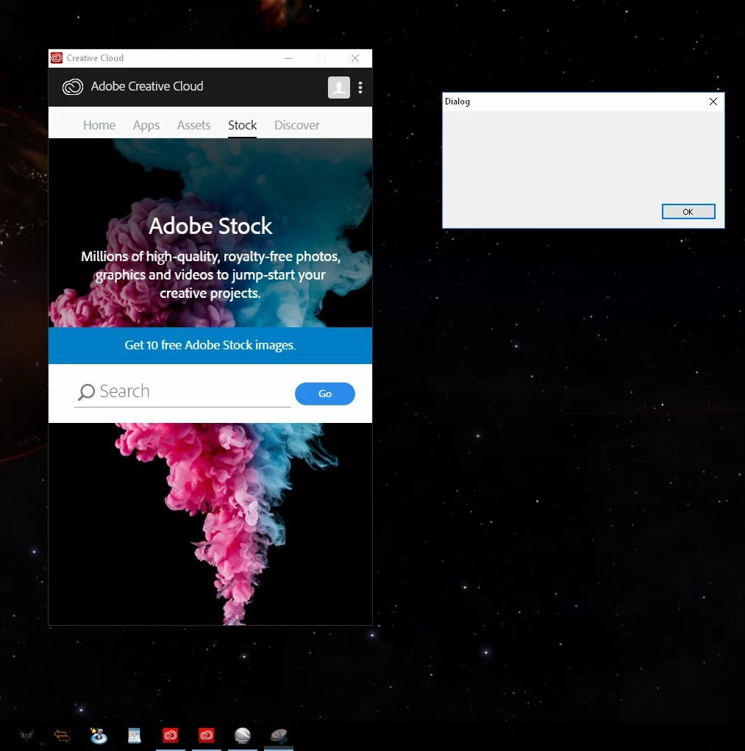Screen dimensions: 745x751
Task: Click the Creative Cloud logo in header
Action: 73,87
